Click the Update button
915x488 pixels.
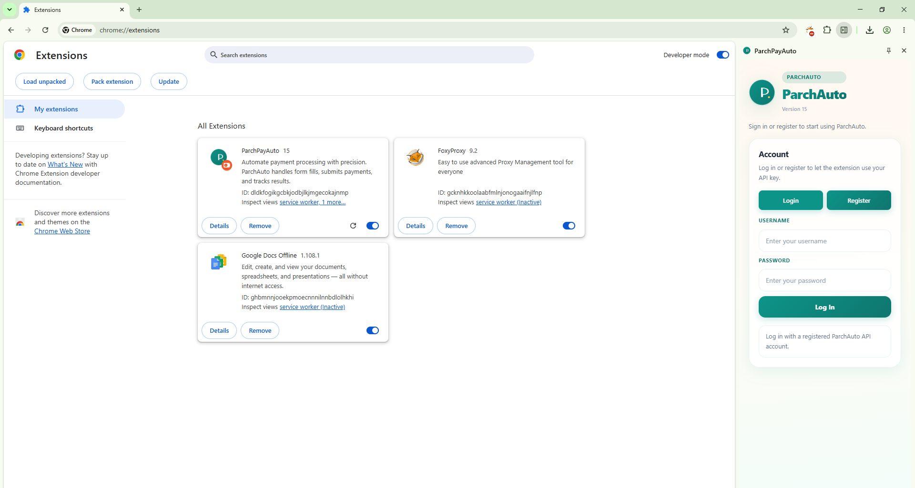tap(169, 81)
